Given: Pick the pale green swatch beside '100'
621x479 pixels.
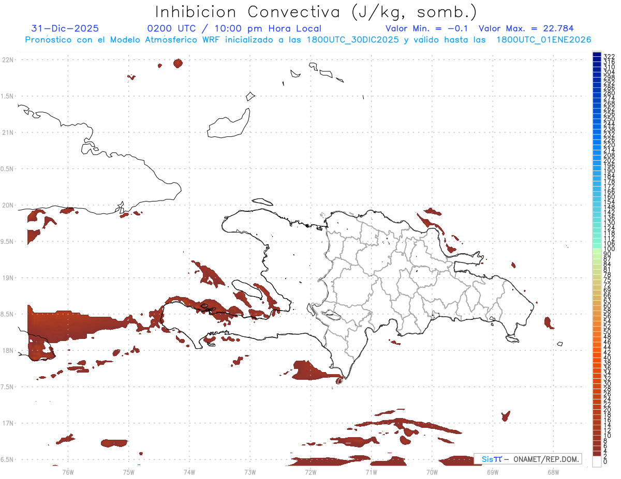Looking at the screenshot, I should pos(597,251).
